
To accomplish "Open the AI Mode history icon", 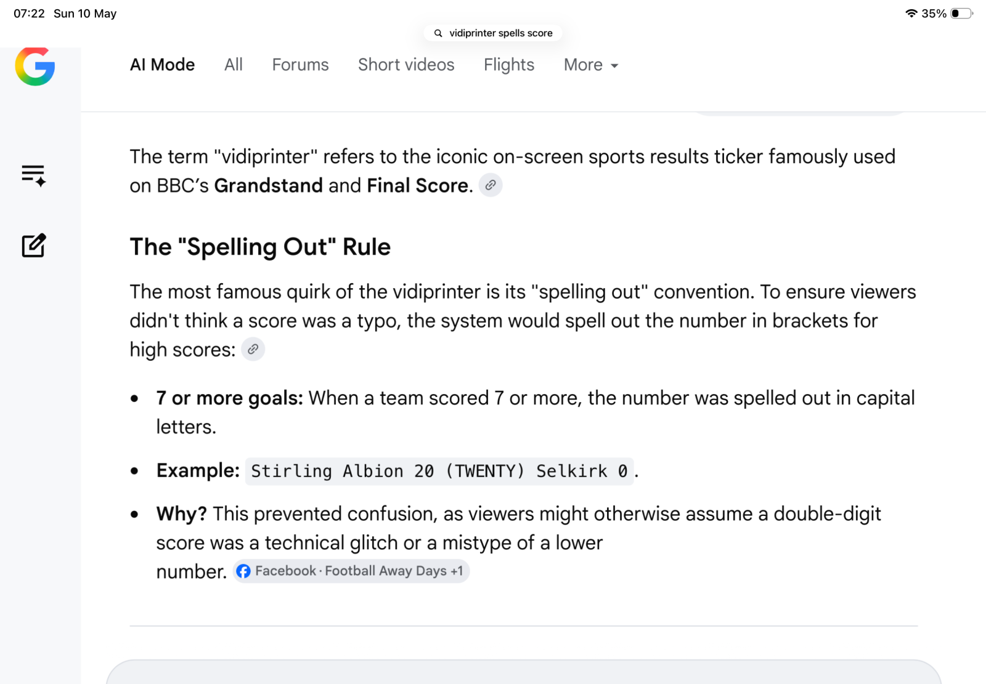I will [x=34, y=175].
